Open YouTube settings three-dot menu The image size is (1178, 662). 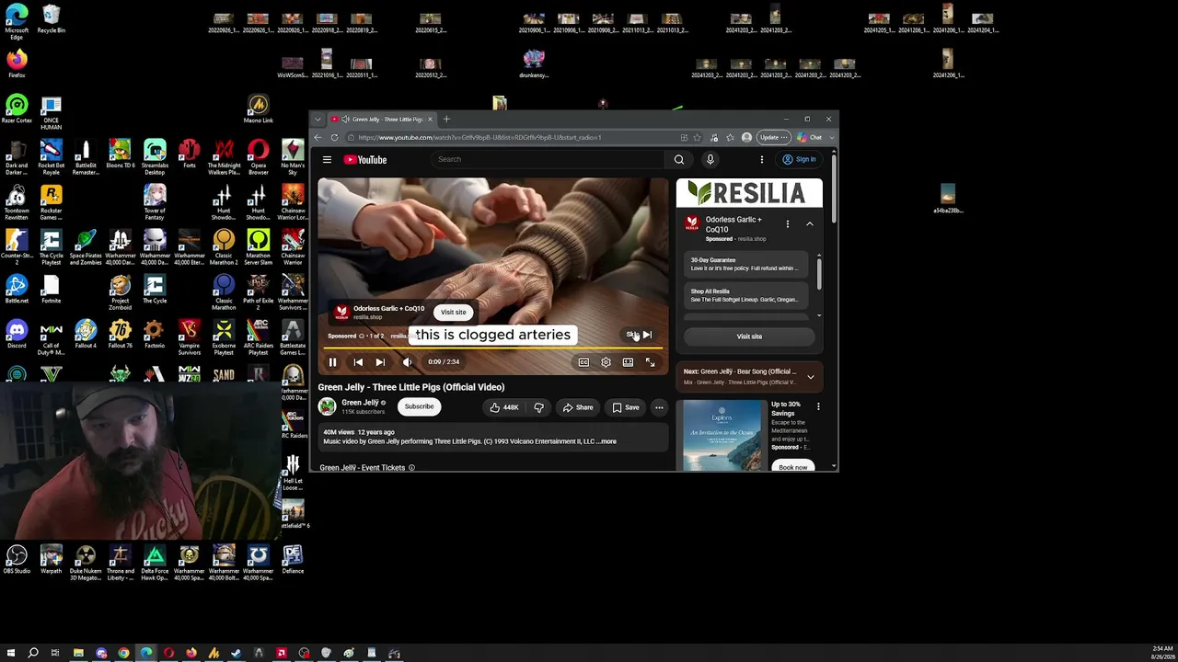click(762, 159)
